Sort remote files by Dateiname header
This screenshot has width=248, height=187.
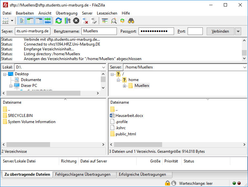[x=119, y=102]
